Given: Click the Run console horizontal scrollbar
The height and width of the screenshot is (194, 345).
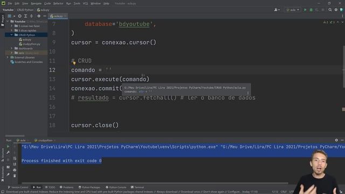Looking at the screenshot, I should [155, 183].
